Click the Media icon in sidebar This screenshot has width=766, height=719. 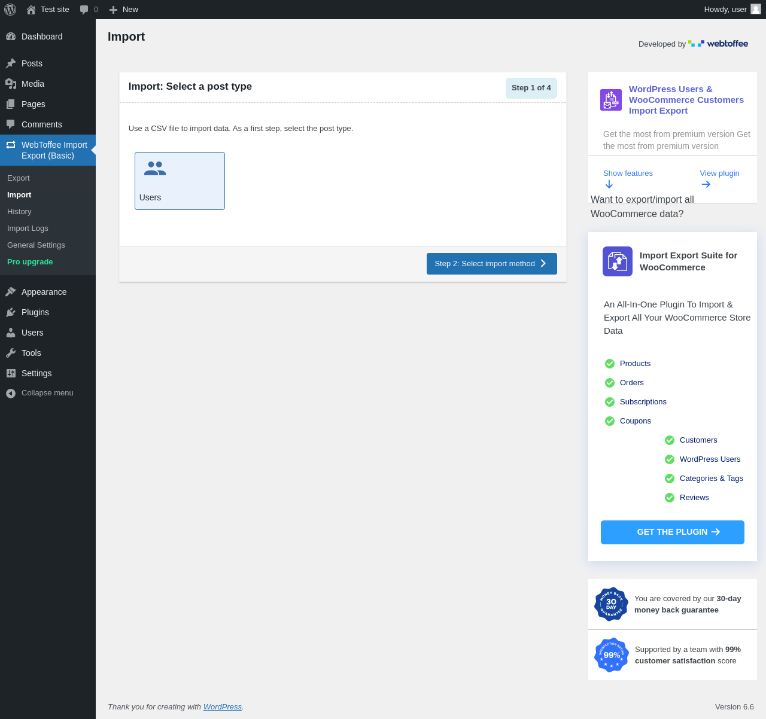coord(11,84)
